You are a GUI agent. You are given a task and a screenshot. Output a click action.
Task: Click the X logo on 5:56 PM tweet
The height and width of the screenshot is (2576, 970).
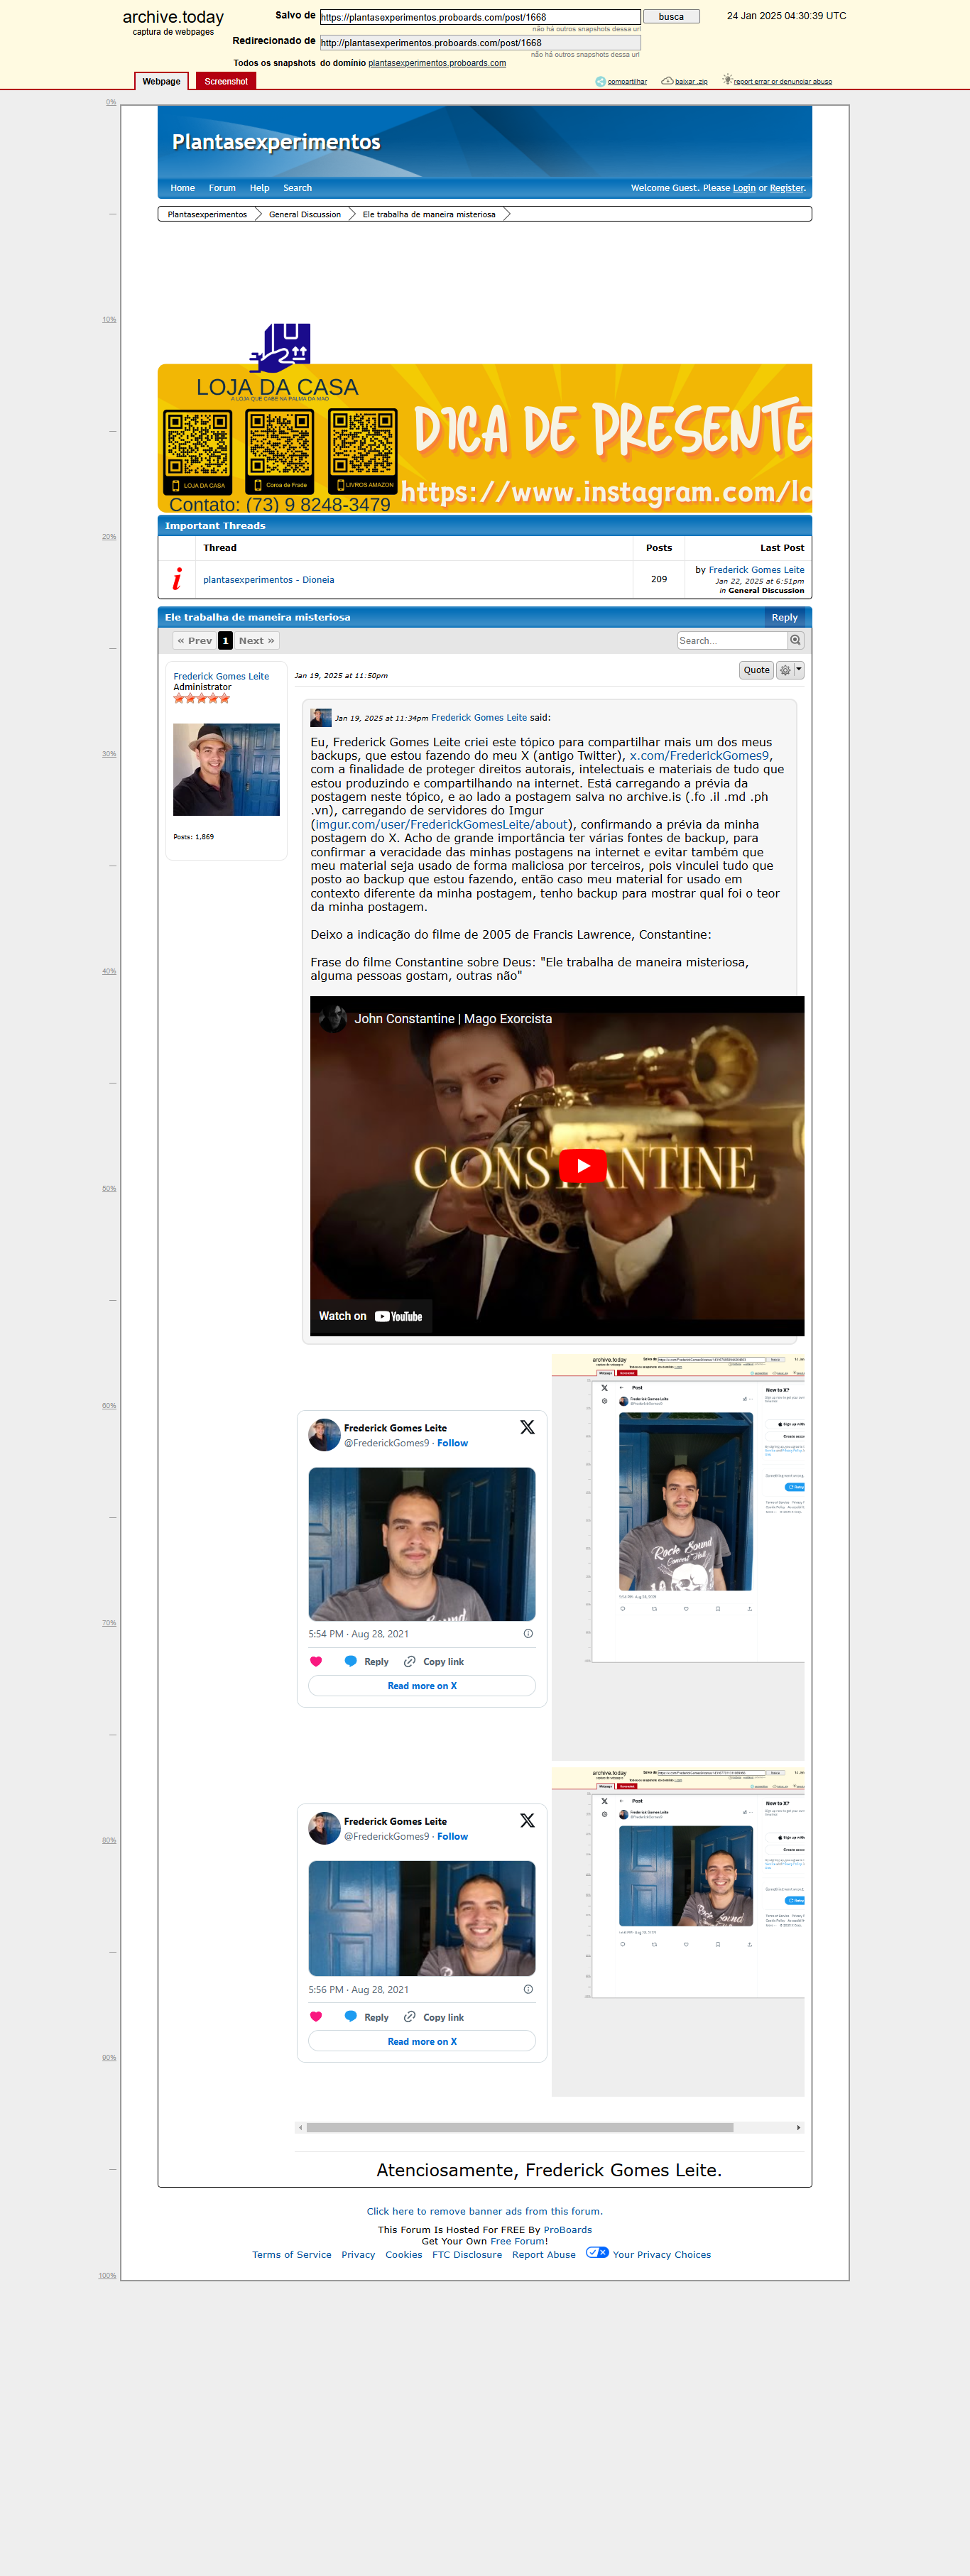[x=527, y=1820]
